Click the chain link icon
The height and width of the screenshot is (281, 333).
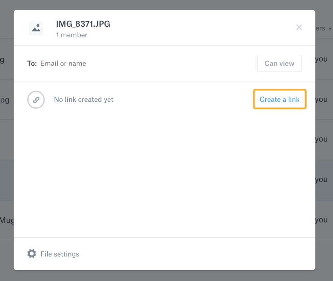click(36, 100)
